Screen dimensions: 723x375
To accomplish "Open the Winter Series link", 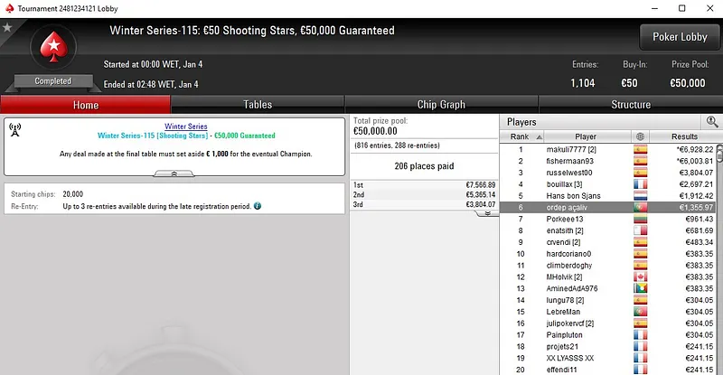I will pyautogui.click(x=186, y=126).
